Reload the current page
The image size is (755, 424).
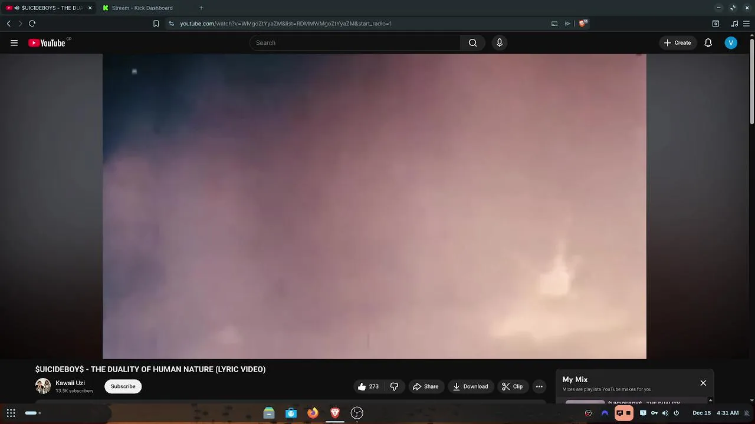tap(32, 24)
